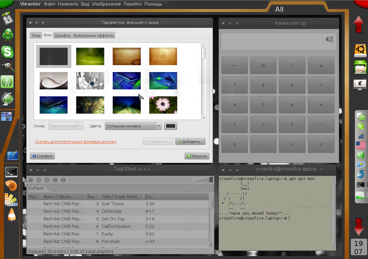Image resolution: width=368 pixels, height=259 pixels.
Task: Choose the green grass wallpaper thumbnail
Action: pos(90,57)
